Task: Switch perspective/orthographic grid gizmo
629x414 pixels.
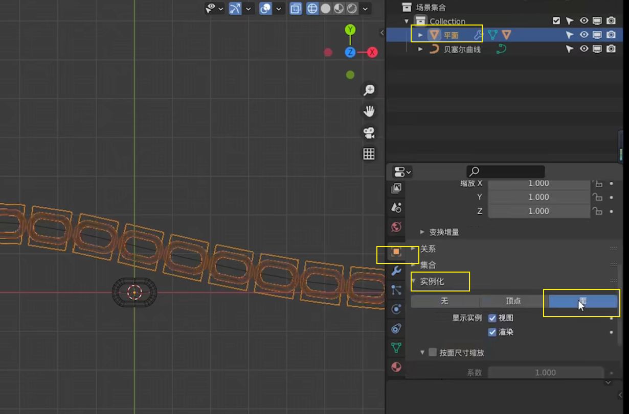Action: pos(369,154)
